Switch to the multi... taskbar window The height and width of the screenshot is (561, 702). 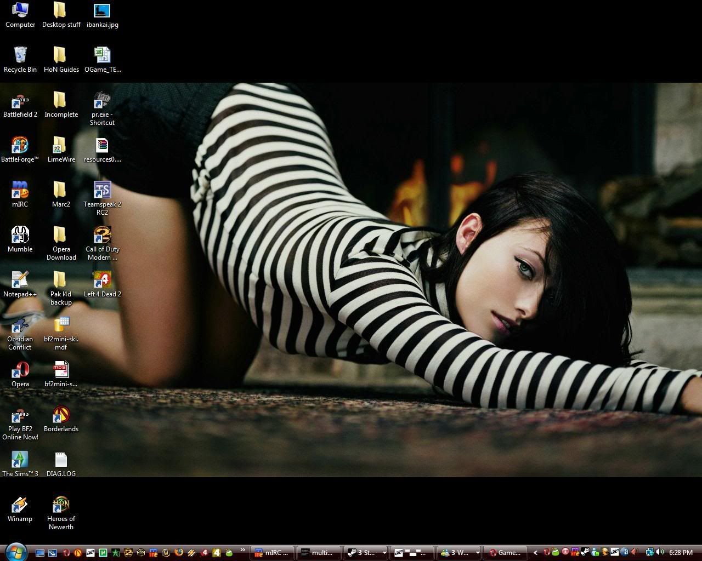click(319, 553)
